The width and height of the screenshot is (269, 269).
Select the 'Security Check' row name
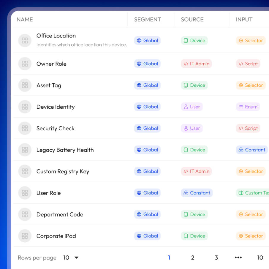coord(56,129)
